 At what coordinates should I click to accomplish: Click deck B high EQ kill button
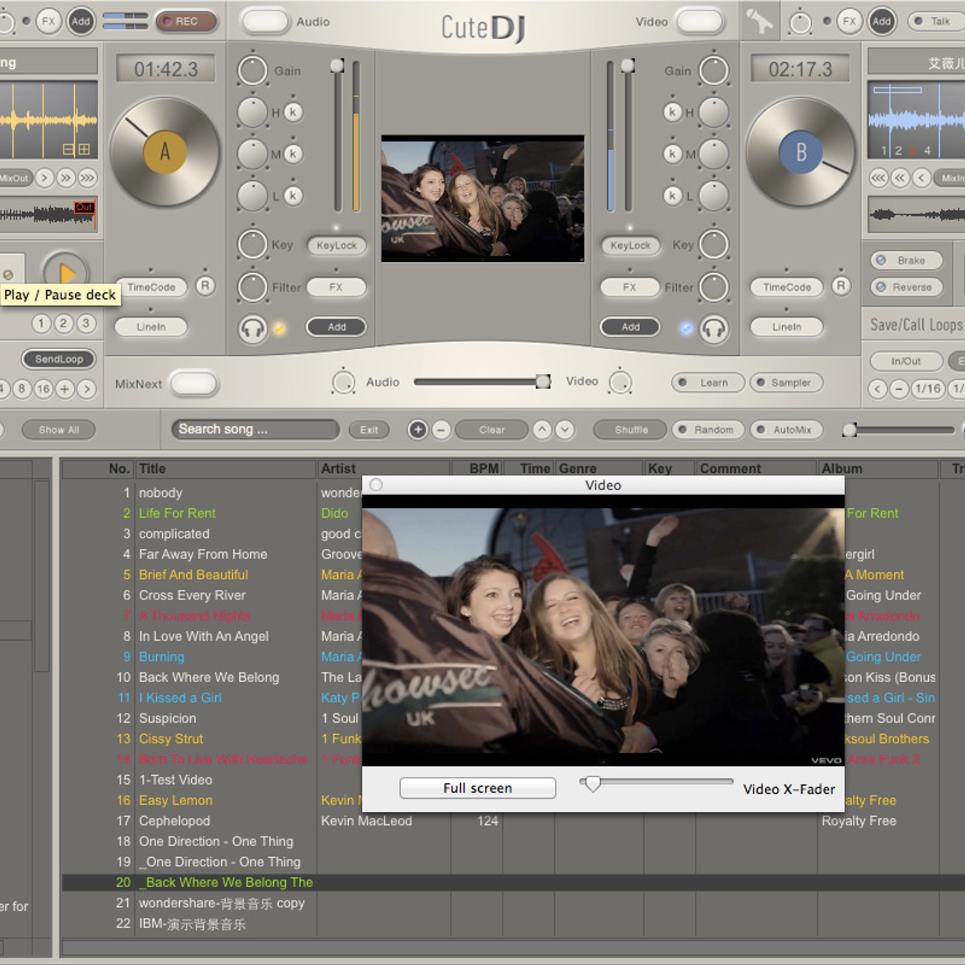coord(672,112)
